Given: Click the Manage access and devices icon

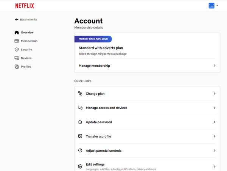Looking at the screenshot, I should coord(80,108).
